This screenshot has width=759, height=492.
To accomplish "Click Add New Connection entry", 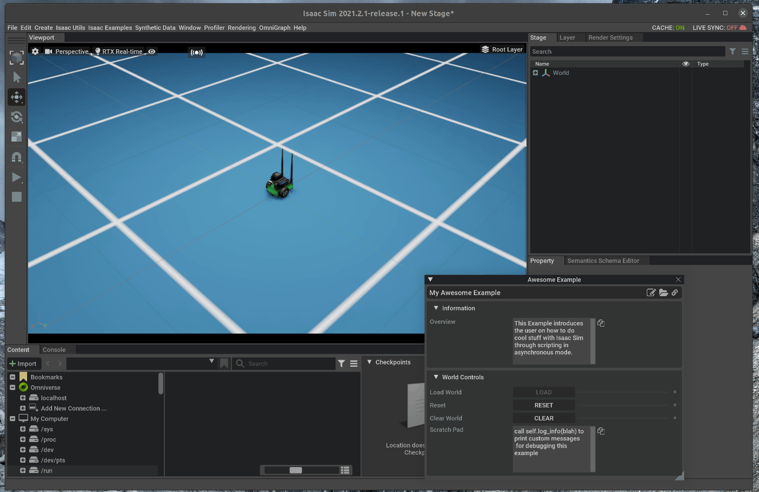I will pyautogui.click(x=74, y=408).
